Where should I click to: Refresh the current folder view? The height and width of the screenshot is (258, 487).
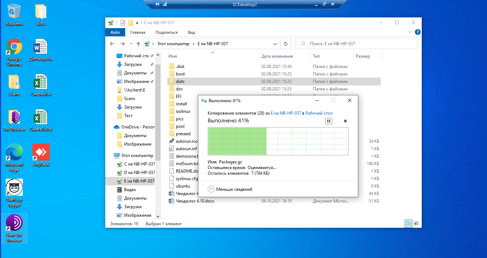tap(285, 44)
